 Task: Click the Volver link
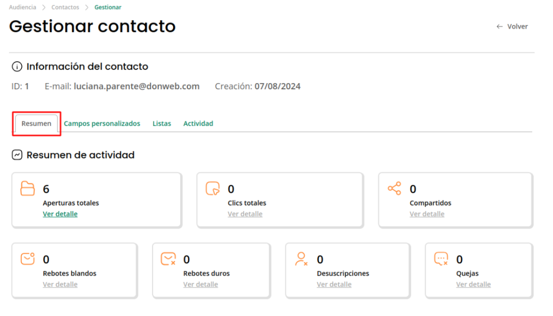click(517, 27)
